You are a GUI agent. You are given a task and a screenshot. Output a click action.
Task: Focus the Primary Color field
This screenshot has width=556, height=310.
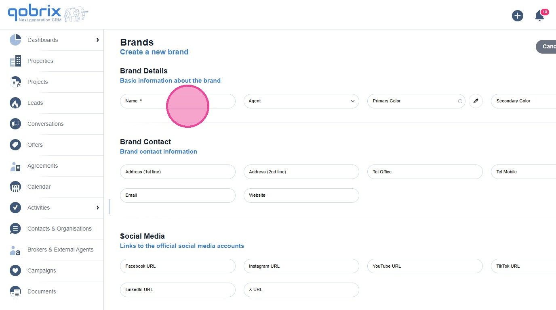coord(416,101)
